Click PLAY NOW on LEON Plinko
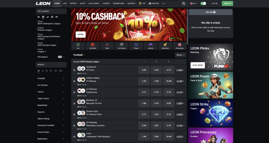Viewport: 269px width, 143px height. coord(198,65)
